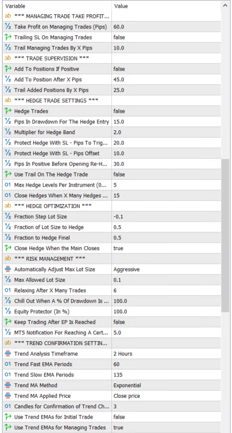Open the 2 Hours timeframe dropdown value

166,354
